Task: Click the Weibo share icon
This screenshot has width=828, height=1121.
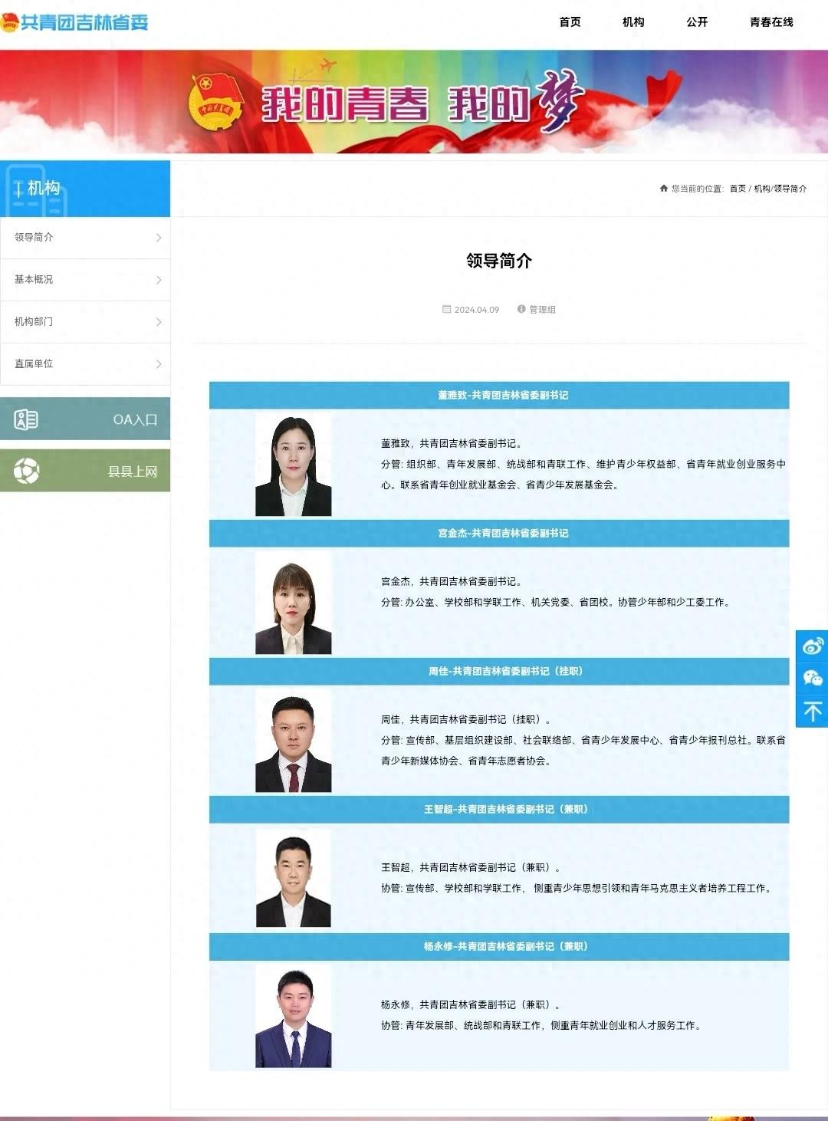Action: click(x=812, y=646)
